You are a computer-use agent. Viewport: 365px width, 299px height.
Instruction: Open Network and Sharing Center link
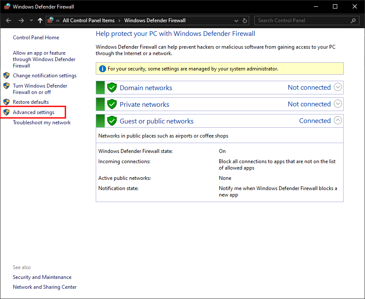(45, 287)
